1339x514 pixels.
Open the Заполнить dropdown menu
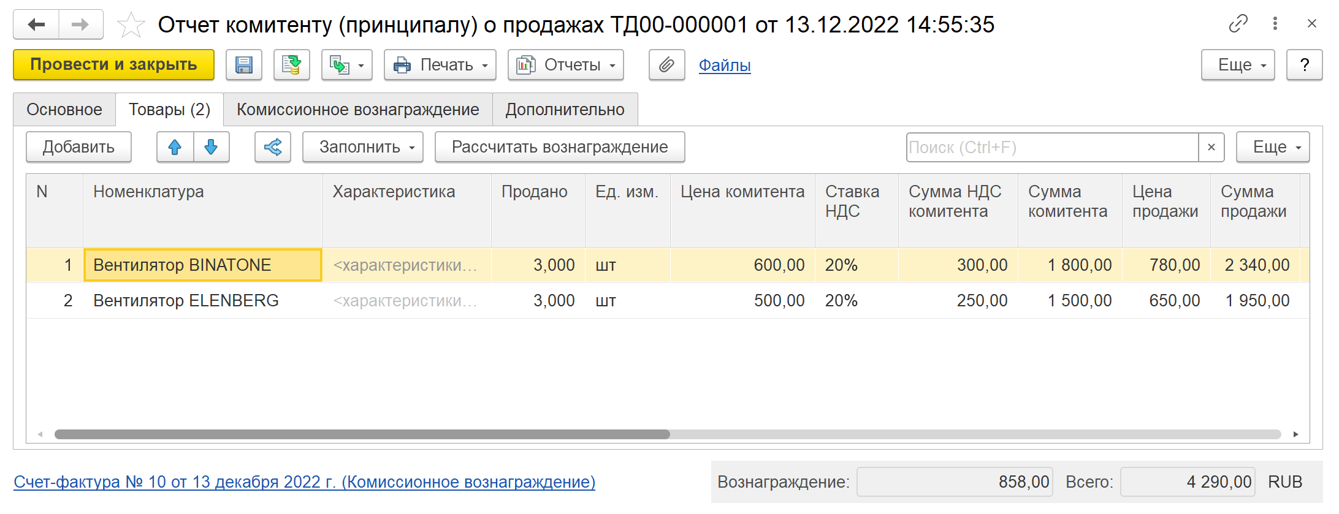click(362, 147)
